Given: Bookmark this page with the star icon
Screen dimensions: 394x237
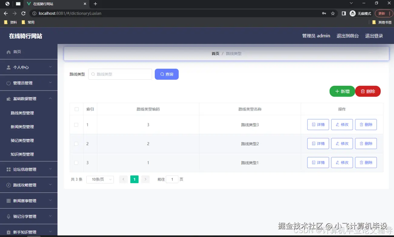Looking at the screenshot, I should pyautogui.click(x=333, y=13).
